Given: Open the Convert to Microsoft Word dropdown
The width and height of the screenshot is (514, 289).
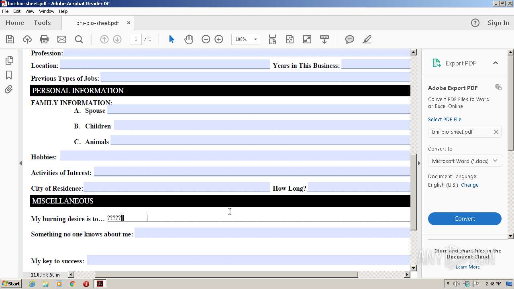Looking at the screenshot, I should pyautogui.click(x=465, y=161).
